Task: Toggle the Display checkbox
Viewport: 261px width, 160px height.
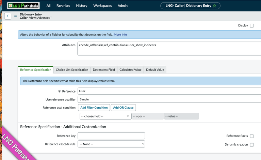Action: 252,26
